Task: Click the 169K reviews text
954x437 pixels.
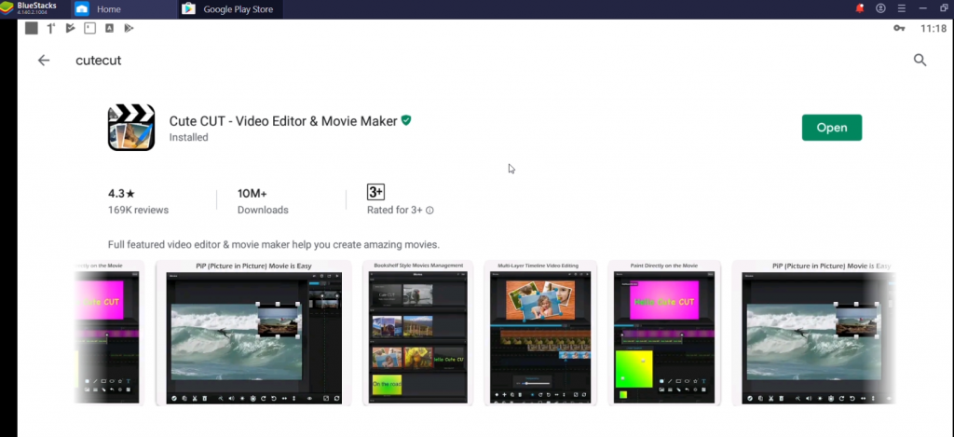Action: 138,210
